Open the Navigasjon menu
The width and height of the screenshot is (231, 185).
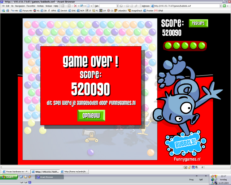(20, 6)
